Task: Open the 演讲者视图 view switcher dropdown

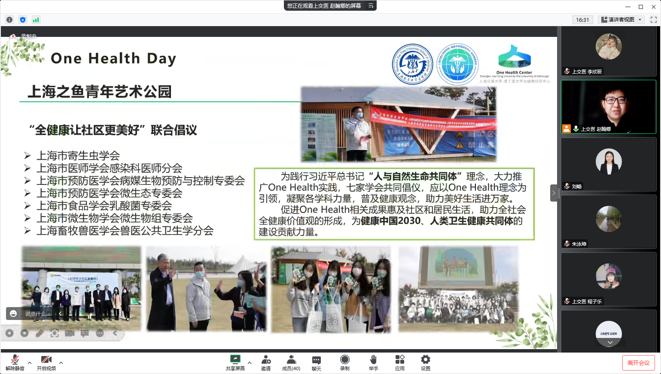Action: tap(622, 20)
